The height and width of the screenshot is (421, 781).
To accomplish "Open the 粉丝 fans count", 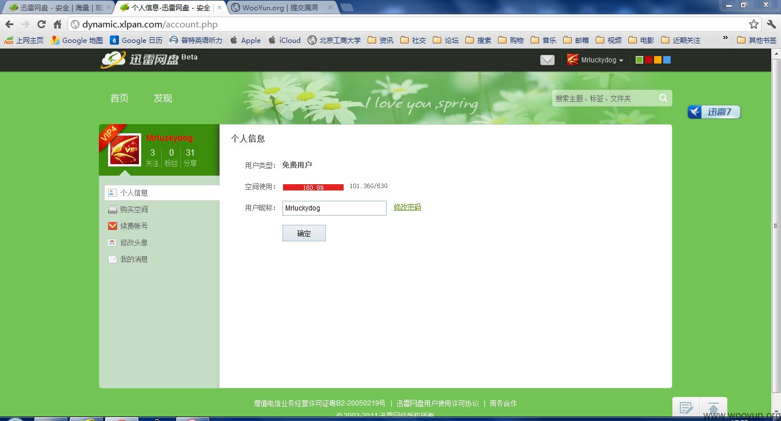I will [x=171, y=157].
